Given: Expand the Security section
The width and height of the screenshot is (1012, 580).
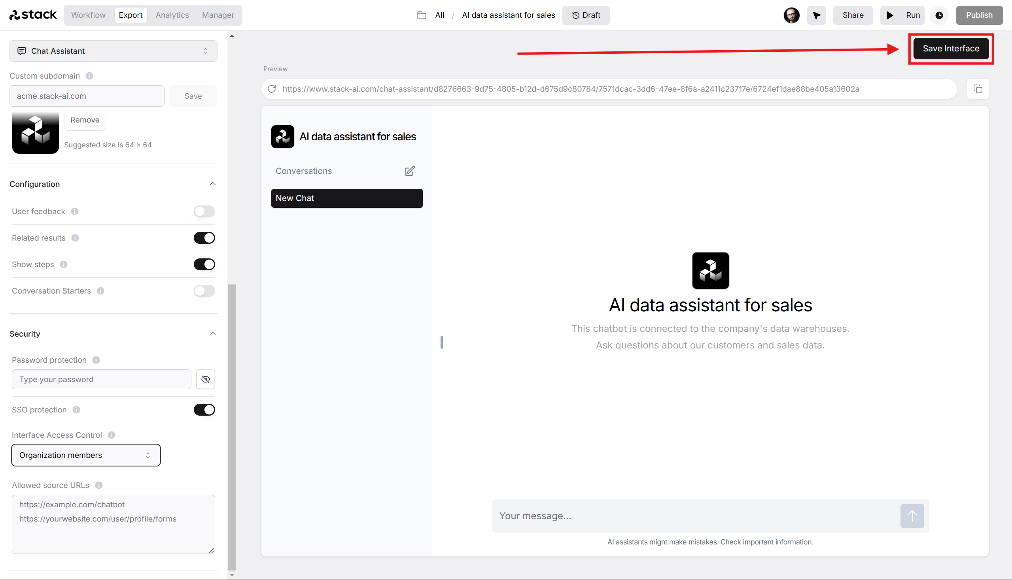Looking at the screenshot, I should (213, 333).
